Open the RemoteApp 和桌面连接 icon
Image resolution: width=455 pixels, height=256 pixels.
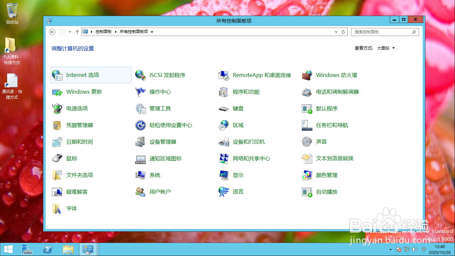pyautogui.click(x=224, y=75)
